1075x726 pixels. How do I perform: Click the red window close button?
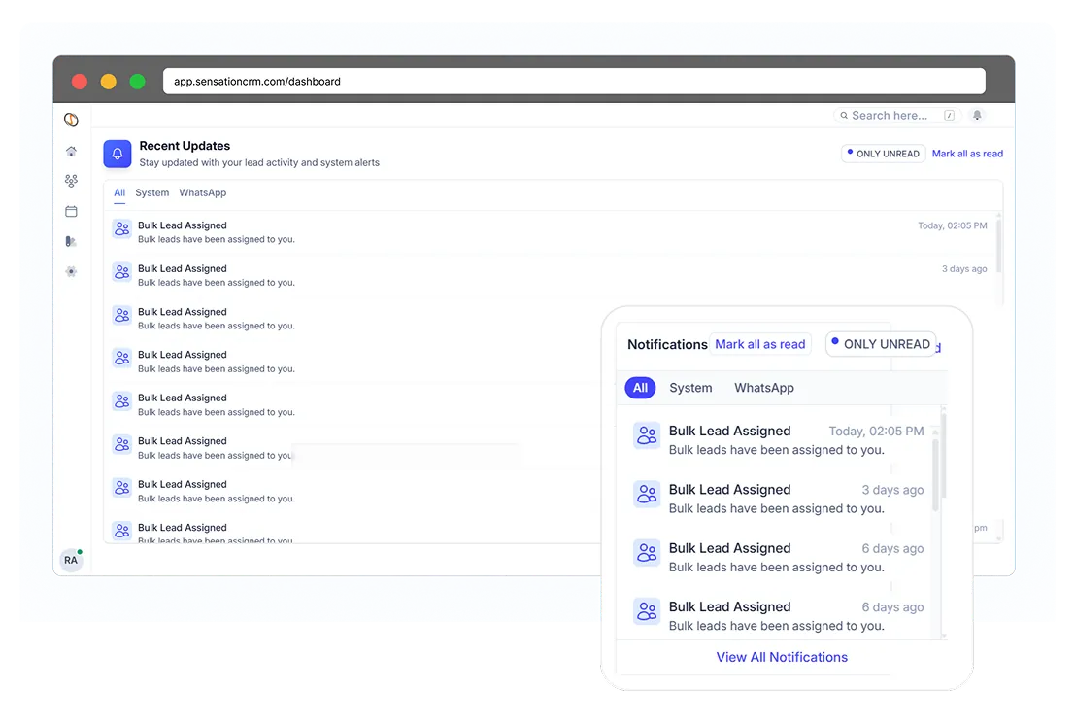(80, 82)
